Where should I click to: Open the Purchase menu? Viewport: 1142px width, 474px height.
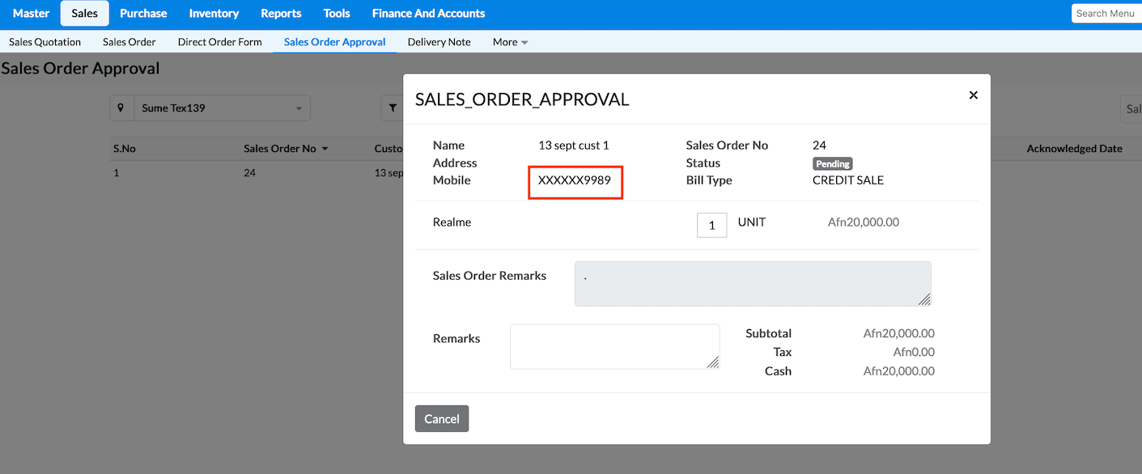click(143, 13)
